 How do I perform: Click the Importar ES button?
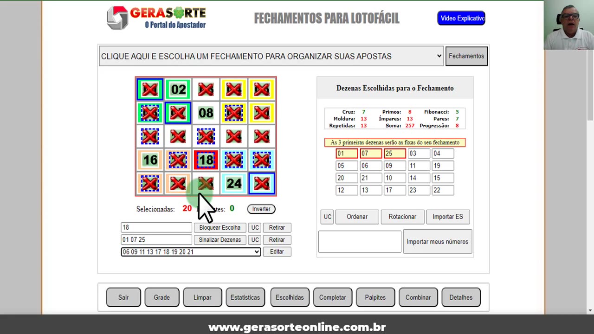click(x=448, y=217)
